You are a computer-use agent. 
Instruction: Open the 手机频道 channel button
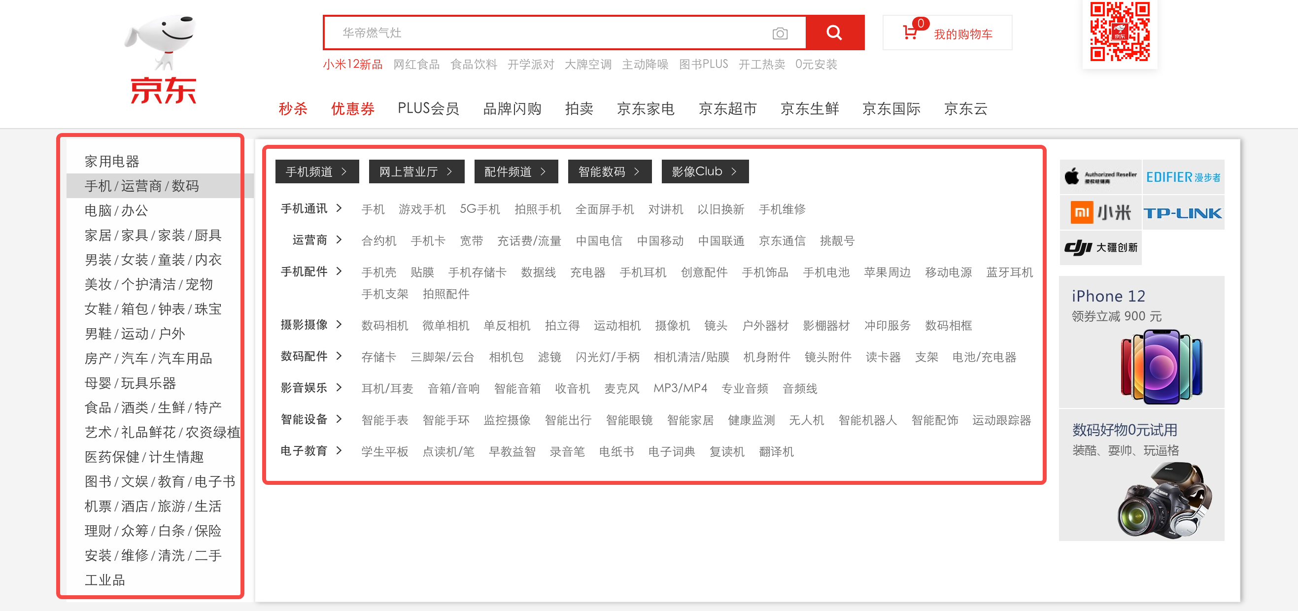tap(316, 172)
